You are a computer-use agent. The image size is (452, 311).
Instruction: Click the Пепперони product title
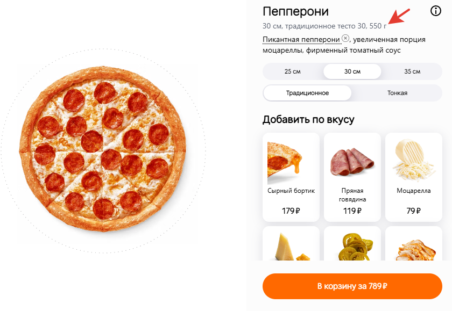(295, 11)
